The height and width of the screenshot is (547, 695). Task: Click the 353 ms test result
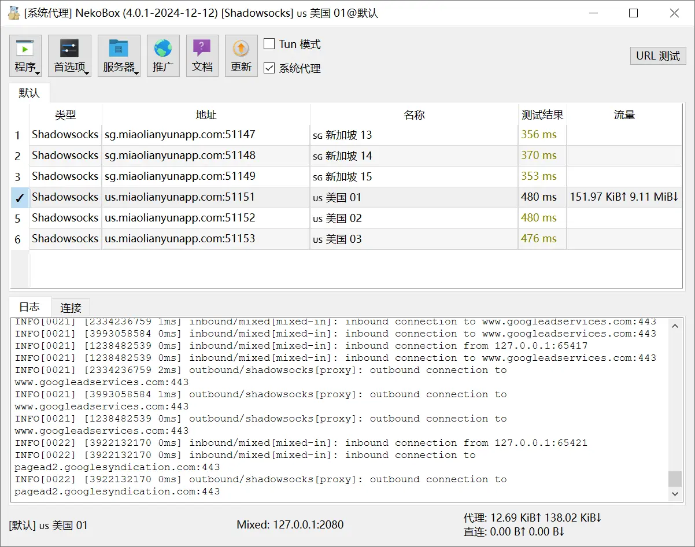coord(542,176)
